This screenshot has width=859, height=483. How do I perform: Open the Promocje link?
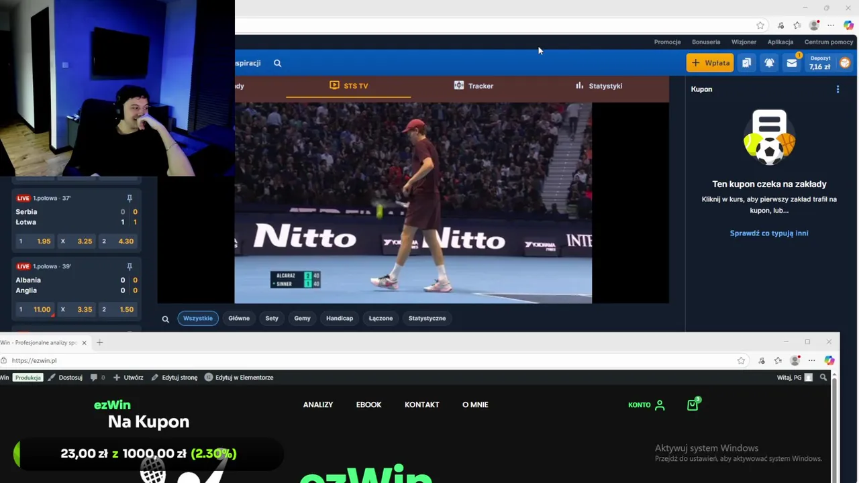pos(667,42)
